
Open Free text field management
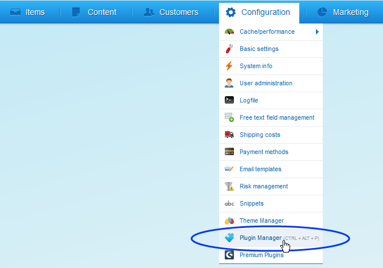pyautogui.click(x=271, y=117)
